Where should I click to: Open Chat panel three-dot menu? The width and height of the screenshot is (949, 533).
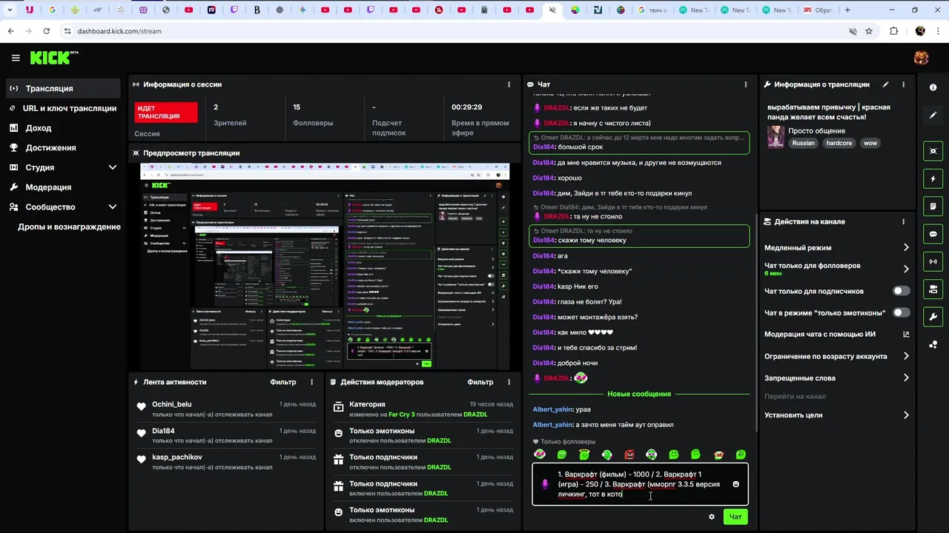click(x=745, y=84)
